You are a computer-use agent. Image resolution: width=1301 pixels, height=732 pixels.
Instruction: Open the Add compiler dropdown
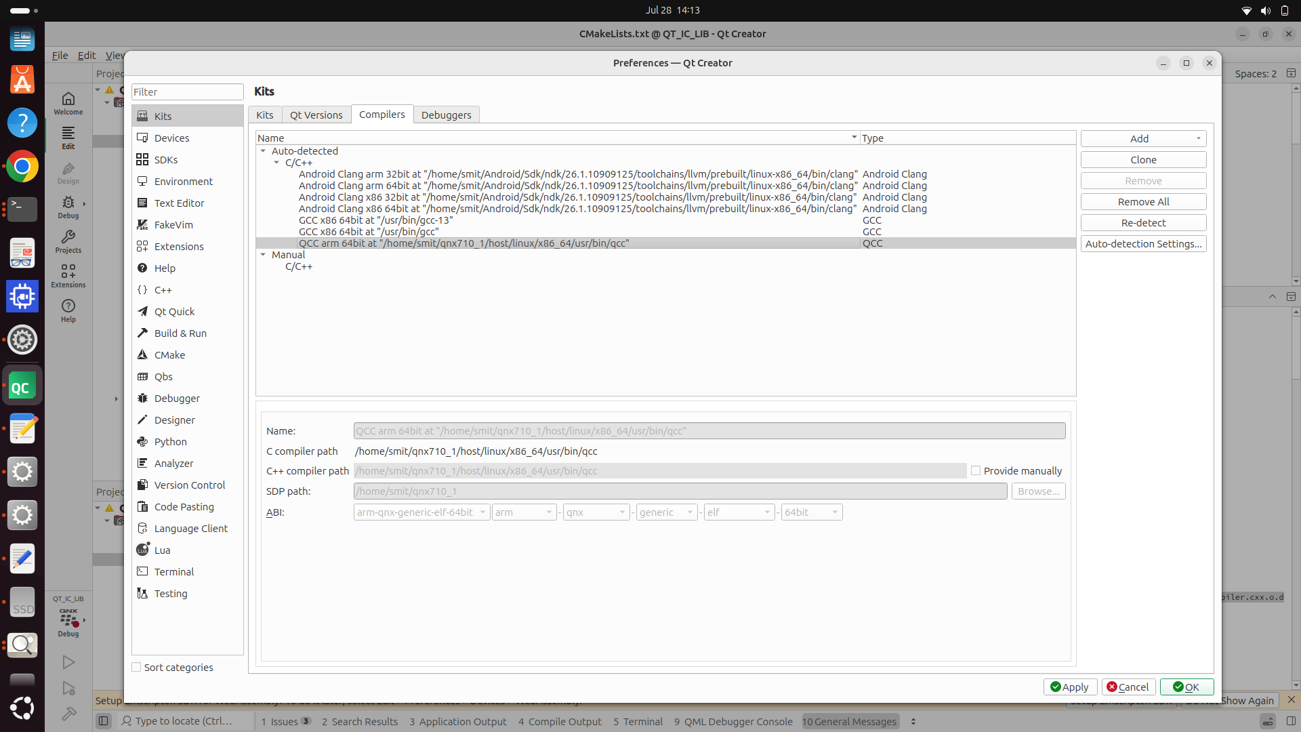tap(1143, 138)
